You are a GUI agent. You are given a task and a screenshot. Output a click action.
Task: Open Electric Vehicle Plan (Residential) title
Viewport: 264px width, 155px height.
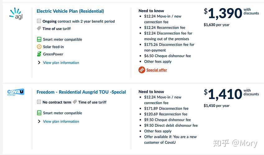(x=70, y=11)
